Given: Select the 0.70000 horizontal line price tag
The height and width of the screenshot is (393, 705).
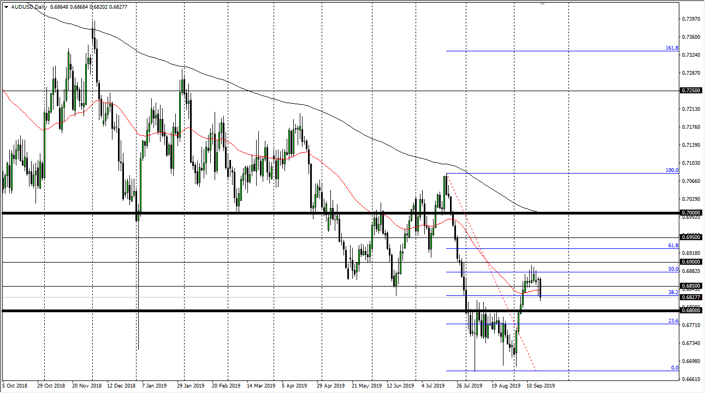Looking at the screenshot, I should pyautogui.click(x=691, y=212).
